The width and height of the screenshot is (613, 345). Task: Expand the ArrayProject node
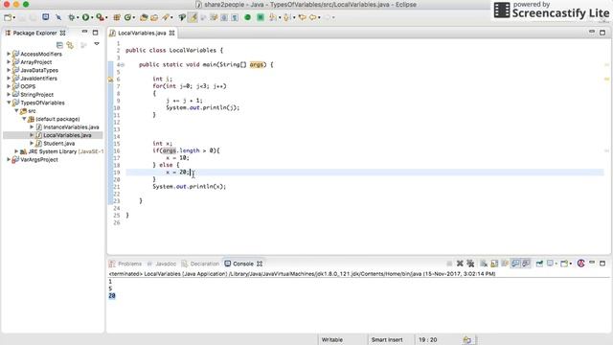tap(9, 61)
